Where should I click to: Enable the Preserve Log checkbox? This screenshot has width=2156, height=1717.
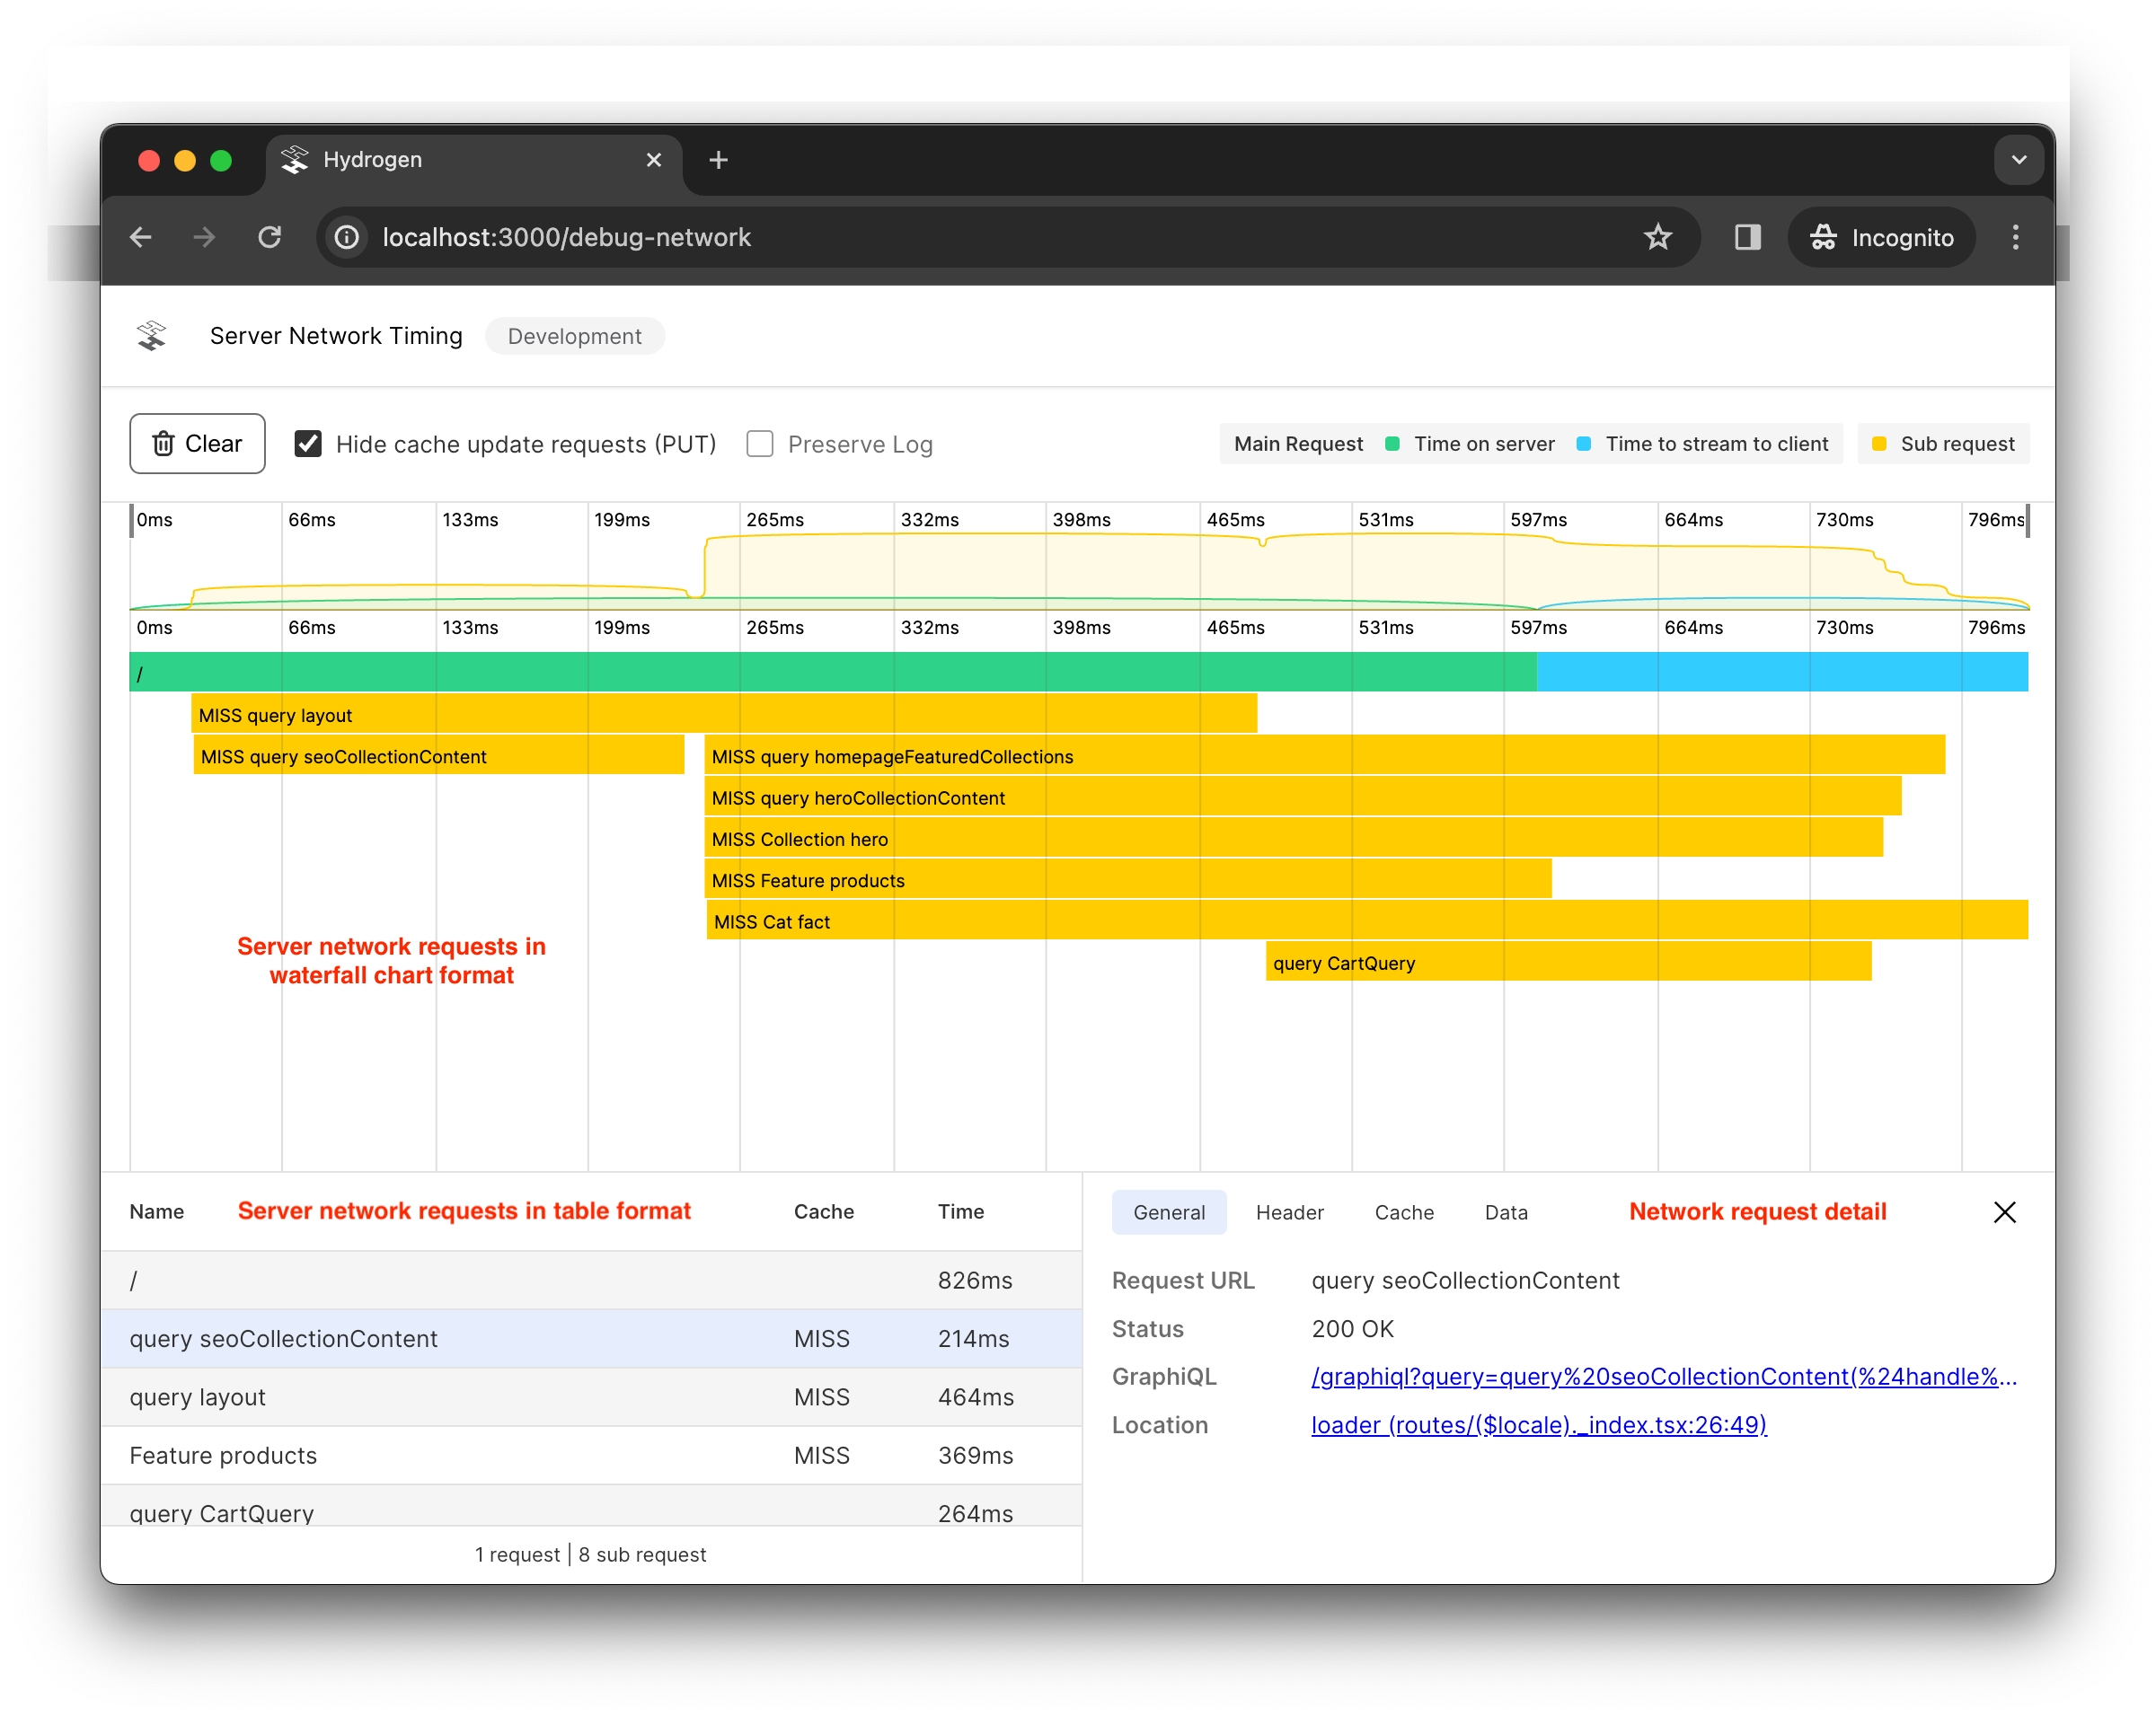760,444
